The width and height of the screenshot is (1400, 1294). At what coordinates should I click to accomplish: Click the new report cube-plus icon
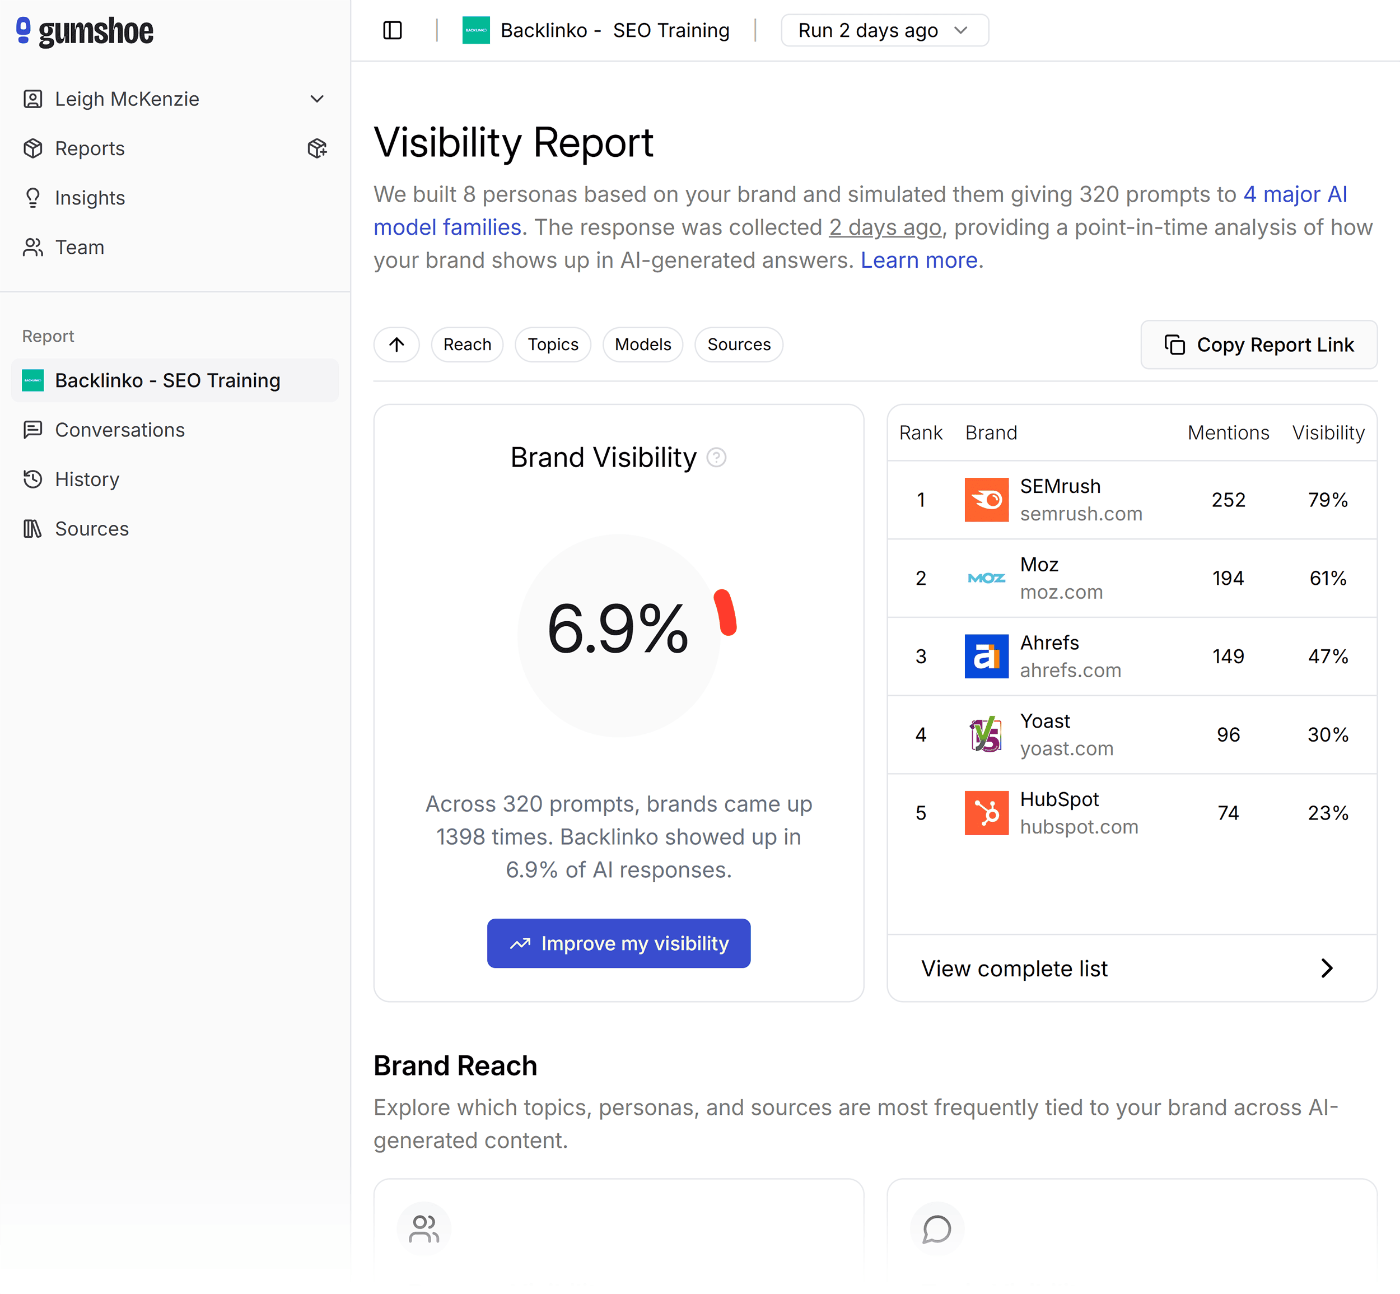point(317,148)
